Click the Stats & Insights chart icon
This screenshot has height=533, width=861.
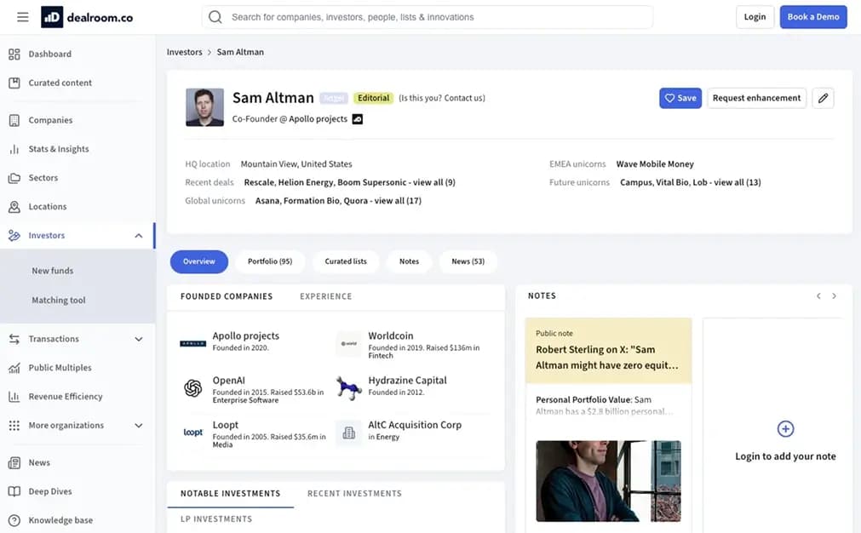tap(14, 149)
